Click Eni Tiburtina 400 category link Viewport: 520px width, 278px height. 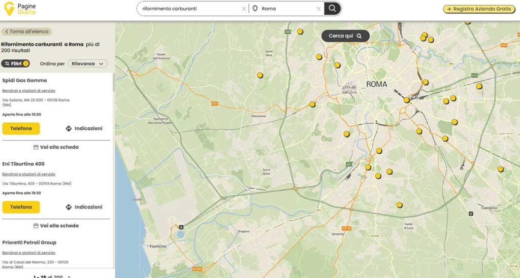29,174
